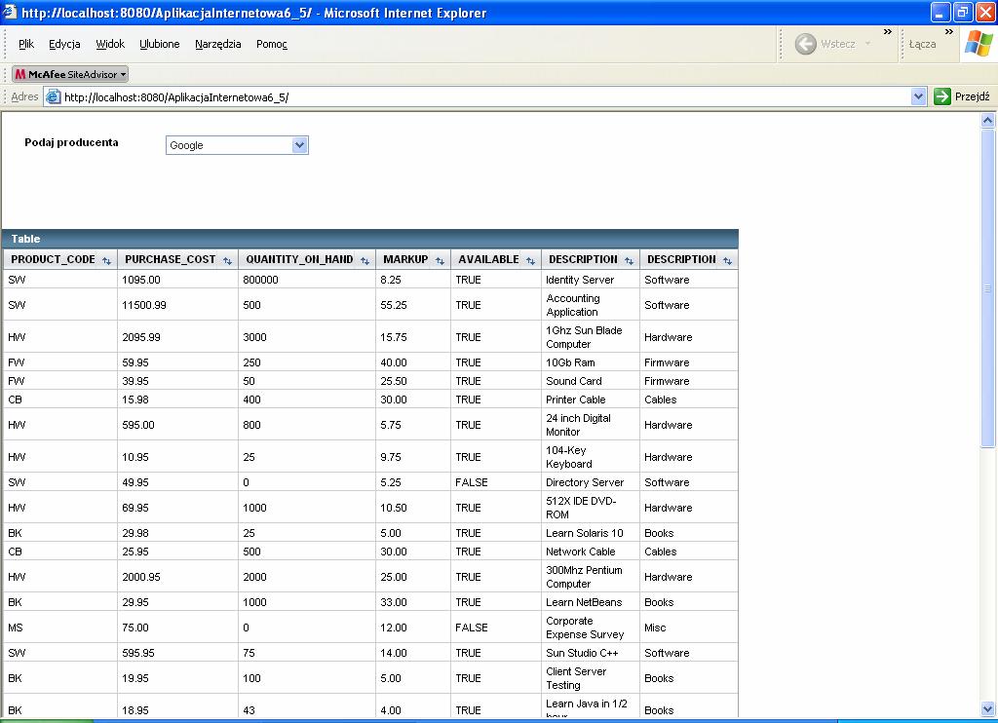Click the Internet Explorer page icon in address bar

pyautogui.click(x=54, y=96)
